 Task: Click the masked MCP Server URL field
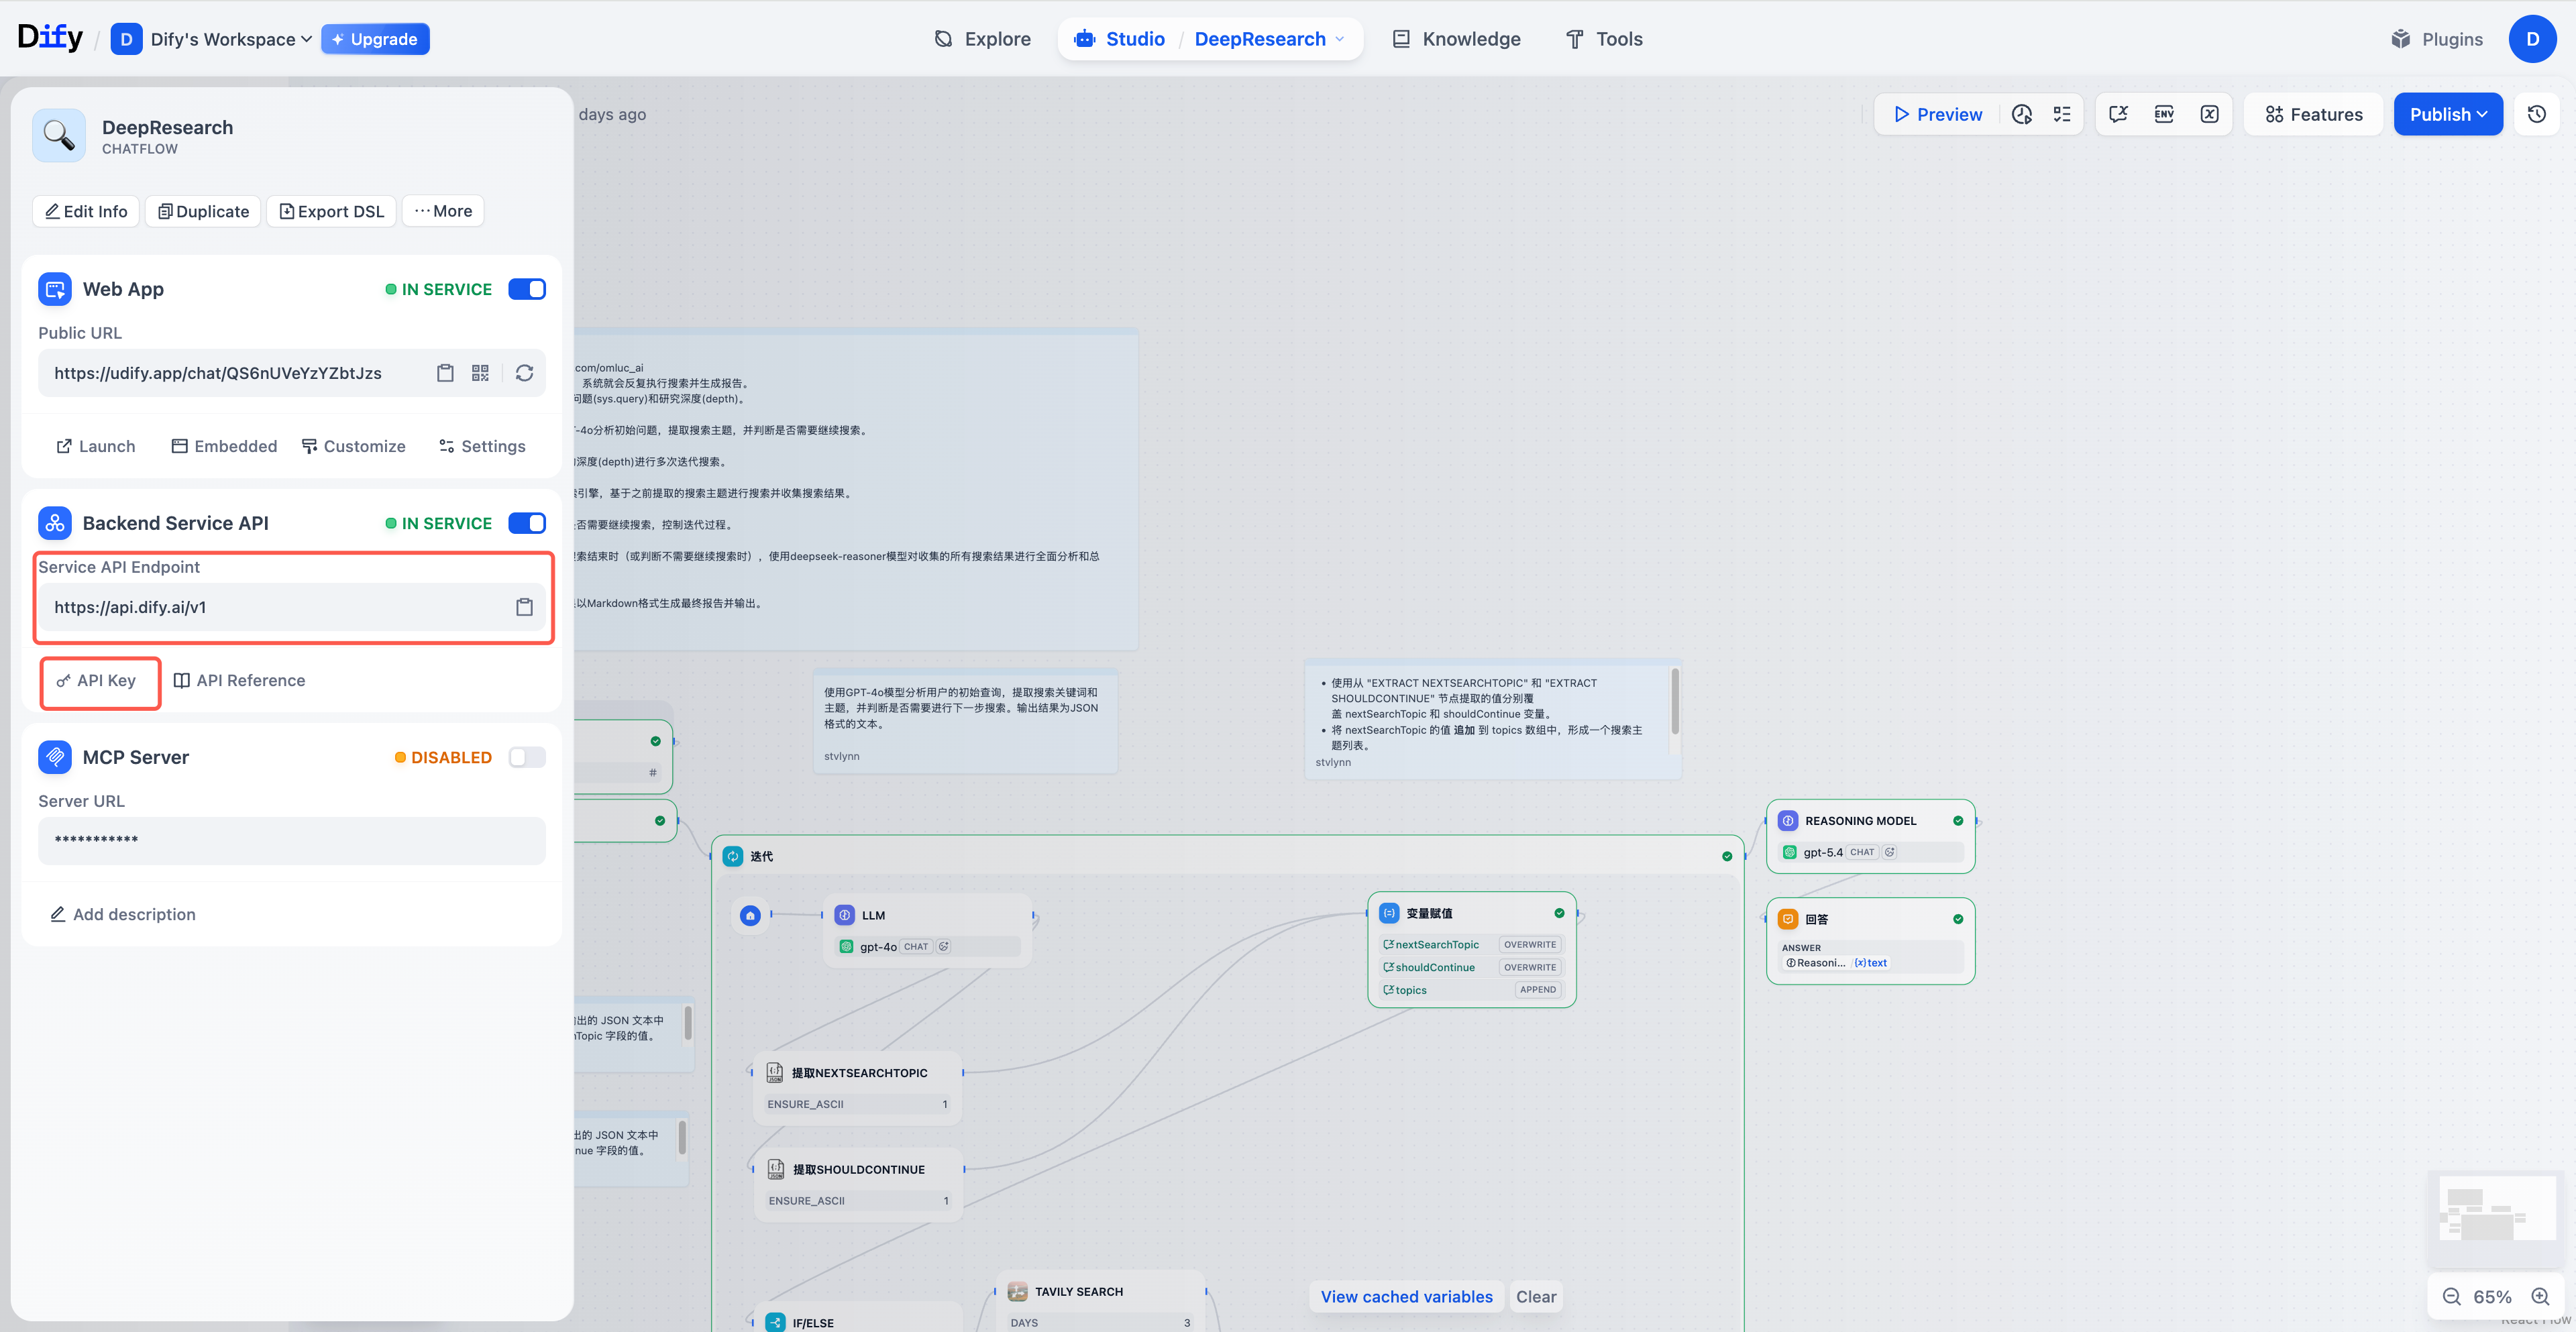pos(292,840)
